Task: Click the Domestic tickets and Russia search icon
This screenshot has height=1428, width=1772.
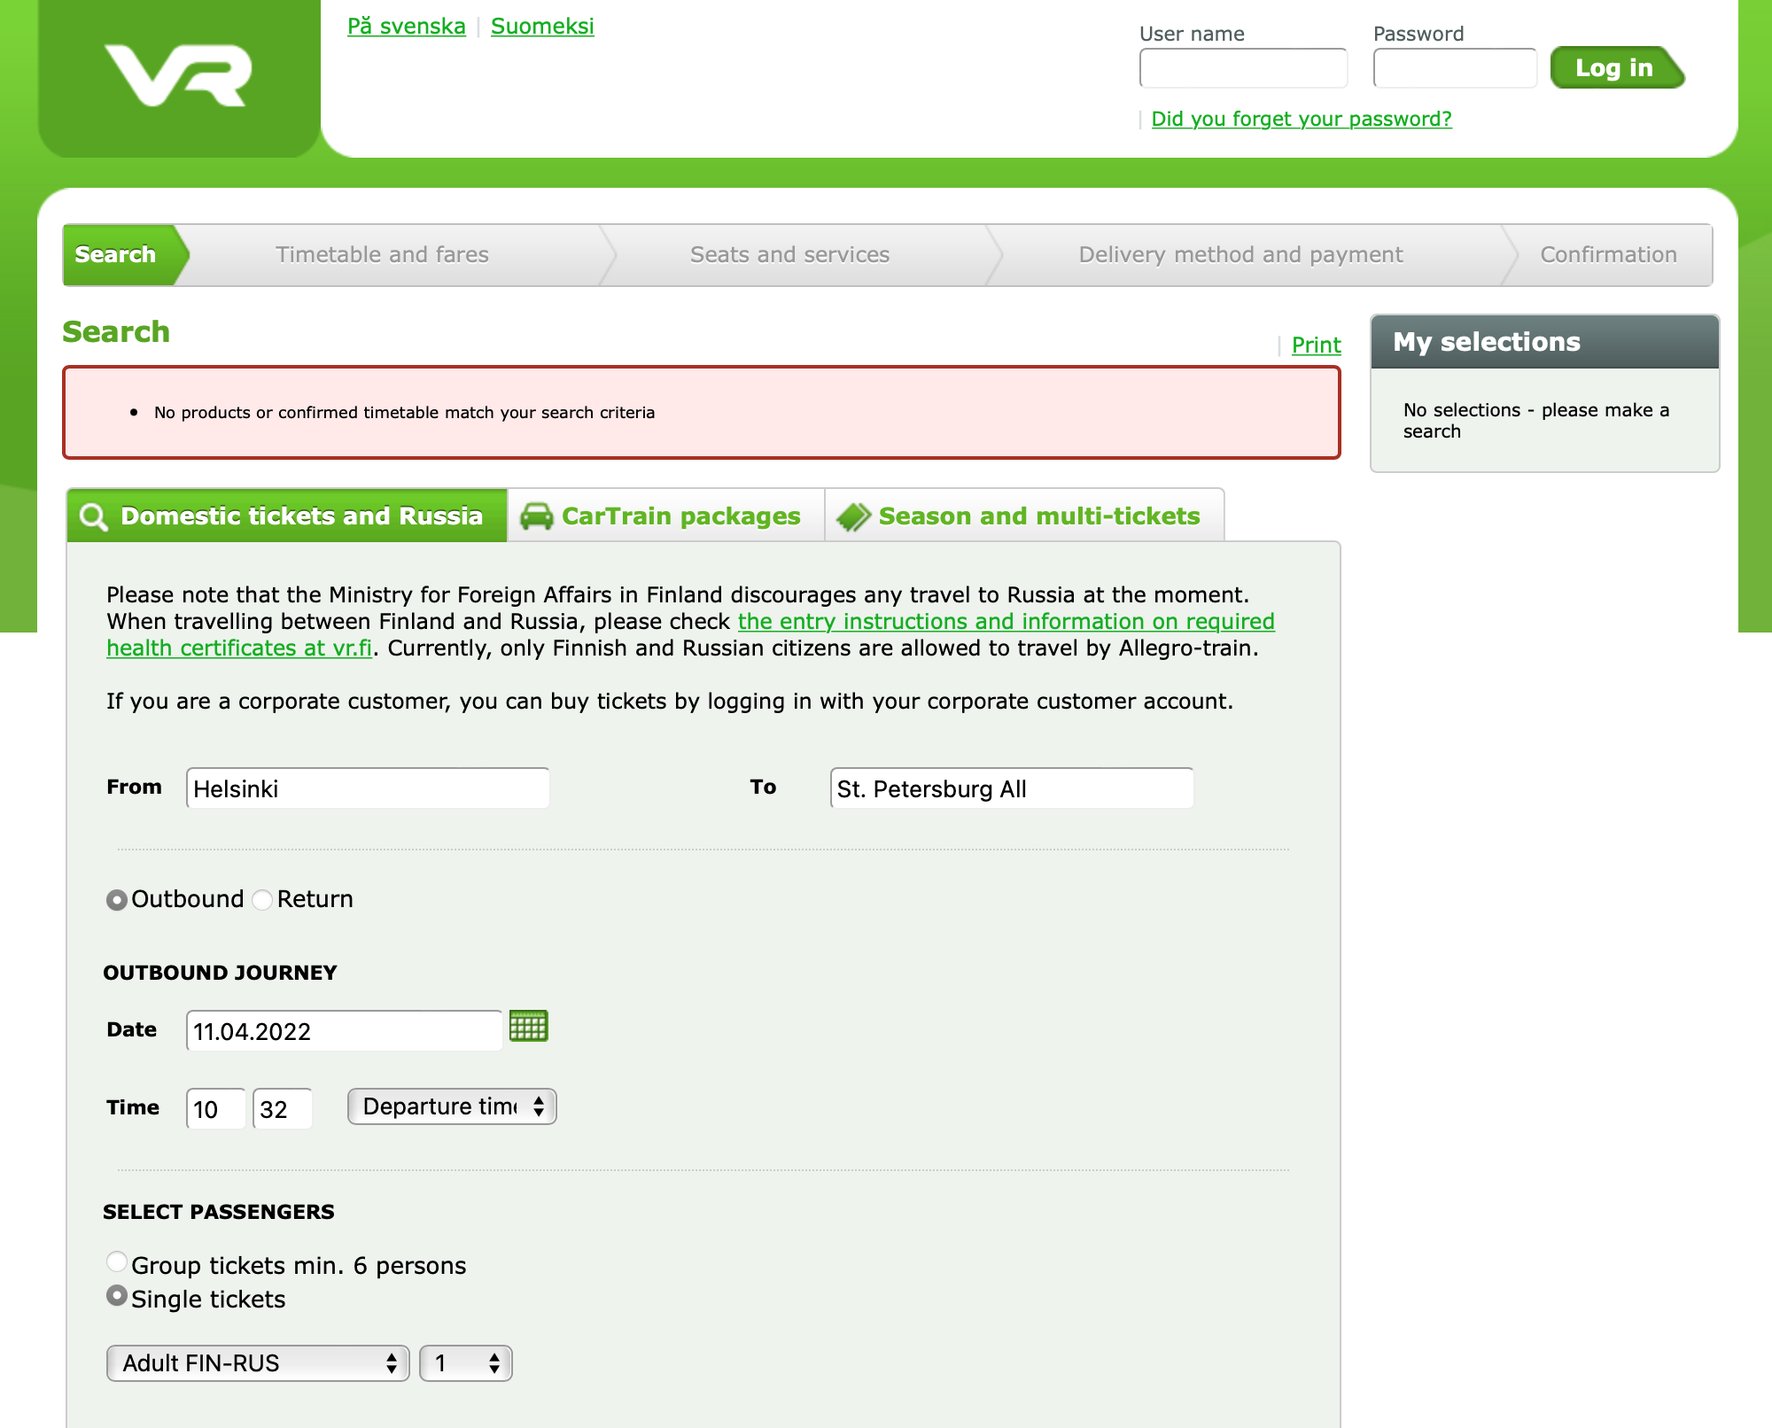Action: [x=92, y=516]
